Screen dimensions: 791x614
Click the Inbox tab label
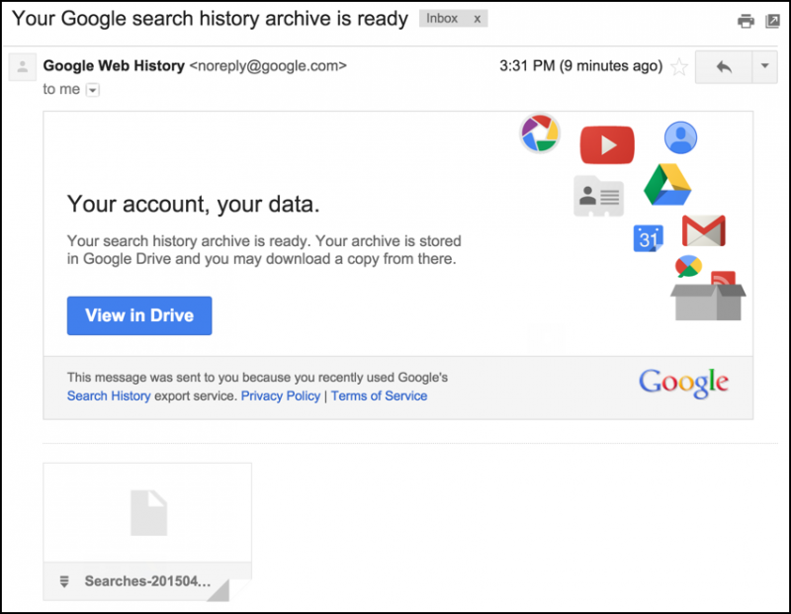[x=442, y=18]
